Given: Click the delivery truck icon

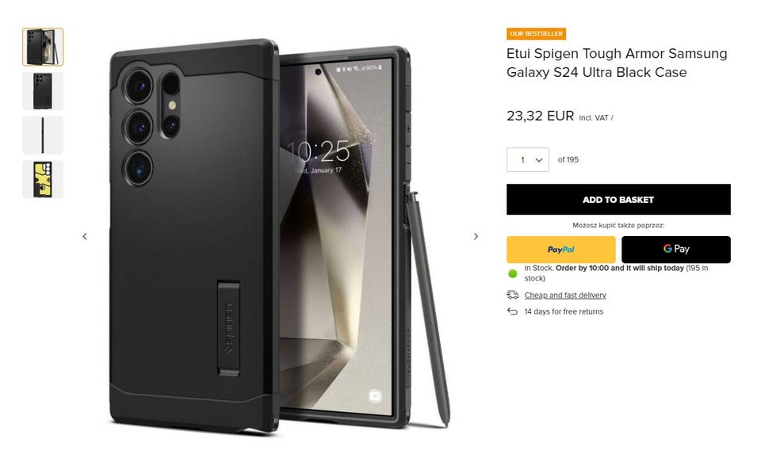Looking at the screenshot, I should click(513, 295).
